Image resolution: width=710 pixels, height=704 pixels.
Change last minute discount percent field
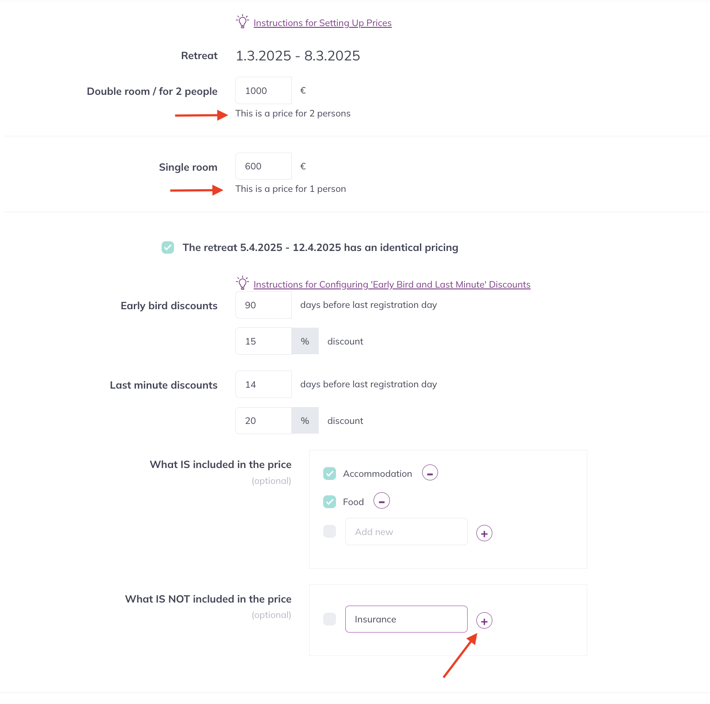[x=264, y=420]
